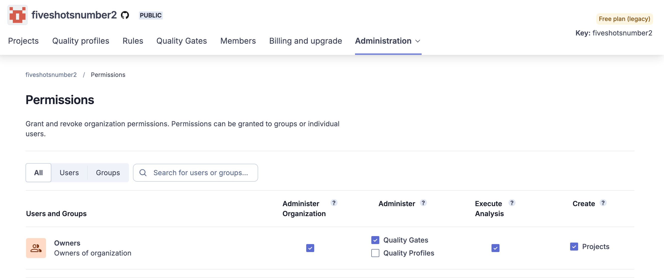Click the fiveshotsnumber2 organization avatar
The width and height of the screenshot is (664, 278).
[17, 15]
